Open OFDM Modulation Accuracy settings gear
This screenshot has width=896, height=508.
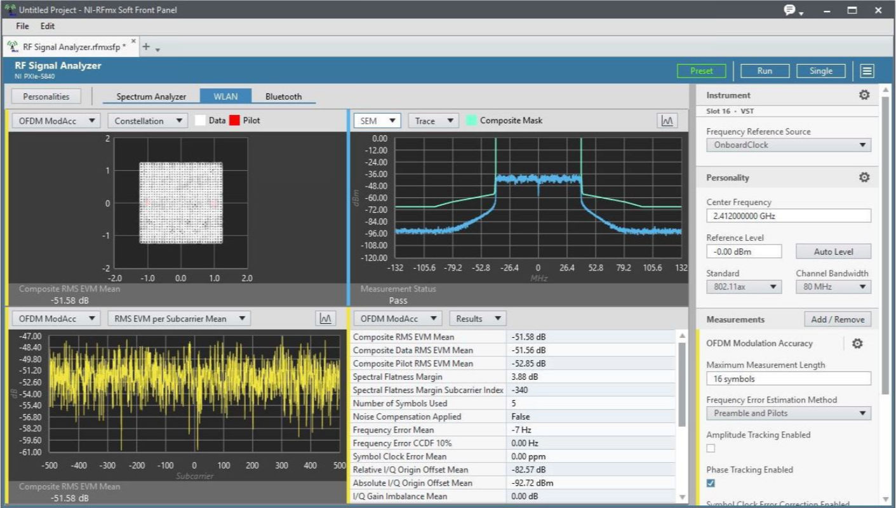tap(857, 343)
